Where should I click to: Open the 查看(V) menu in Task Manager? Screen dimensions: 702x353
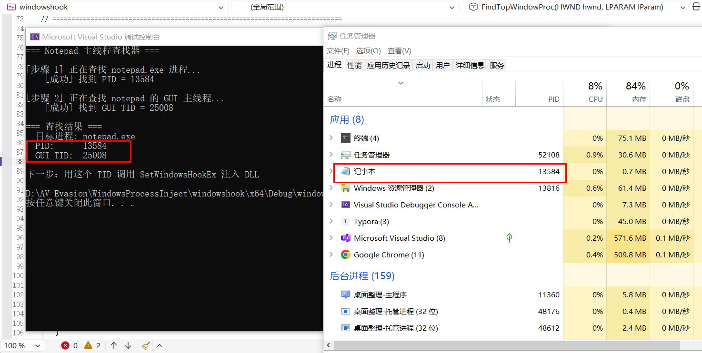(x=400, y=50)
